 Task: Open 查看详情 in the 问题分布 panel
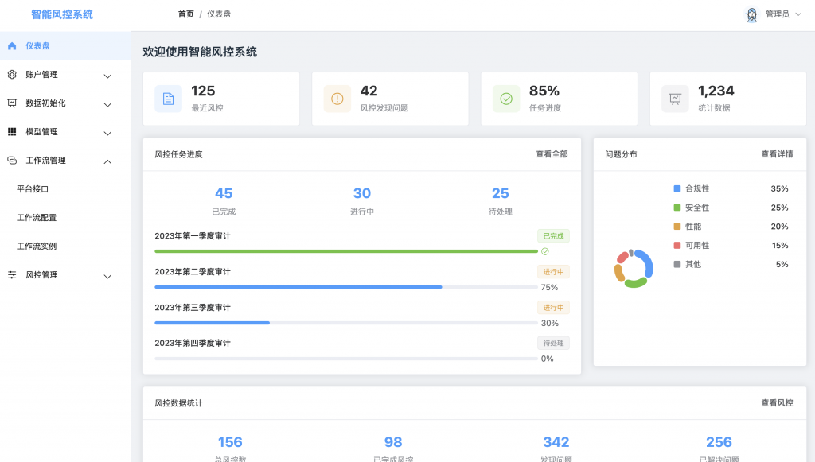(778, 154)
